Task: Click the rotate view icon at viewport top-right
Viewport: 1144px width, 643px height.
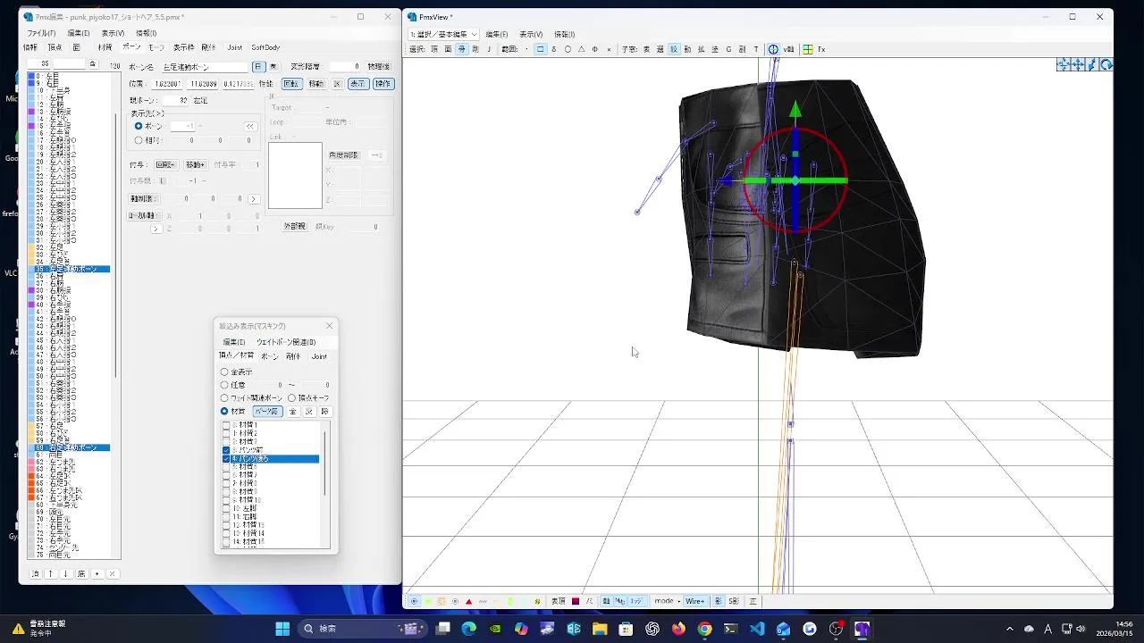Action: pos(1106,64)
